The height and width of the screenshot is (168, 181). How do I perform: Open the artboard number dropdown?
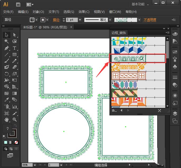click(x=61, y=165)
